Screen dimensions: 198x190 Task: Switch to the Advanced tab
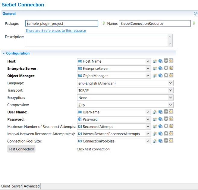tap(32, 186)
